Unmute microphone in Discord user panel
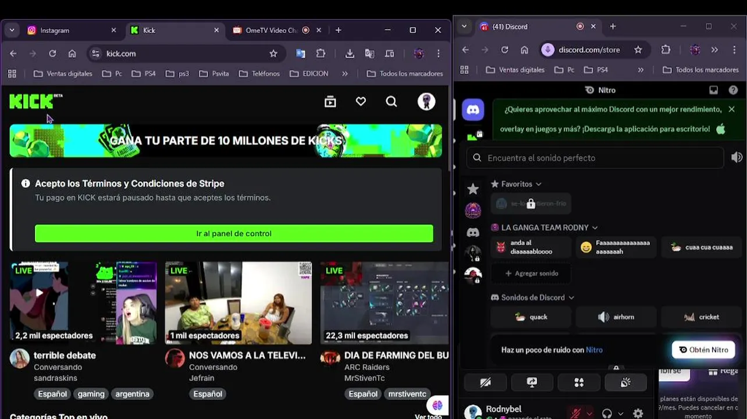 576,413
